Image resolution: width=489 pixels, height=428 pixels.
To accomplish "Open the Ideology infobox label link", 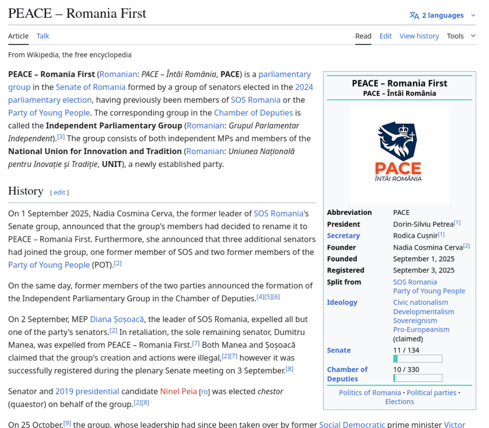I will pos(342,302).
